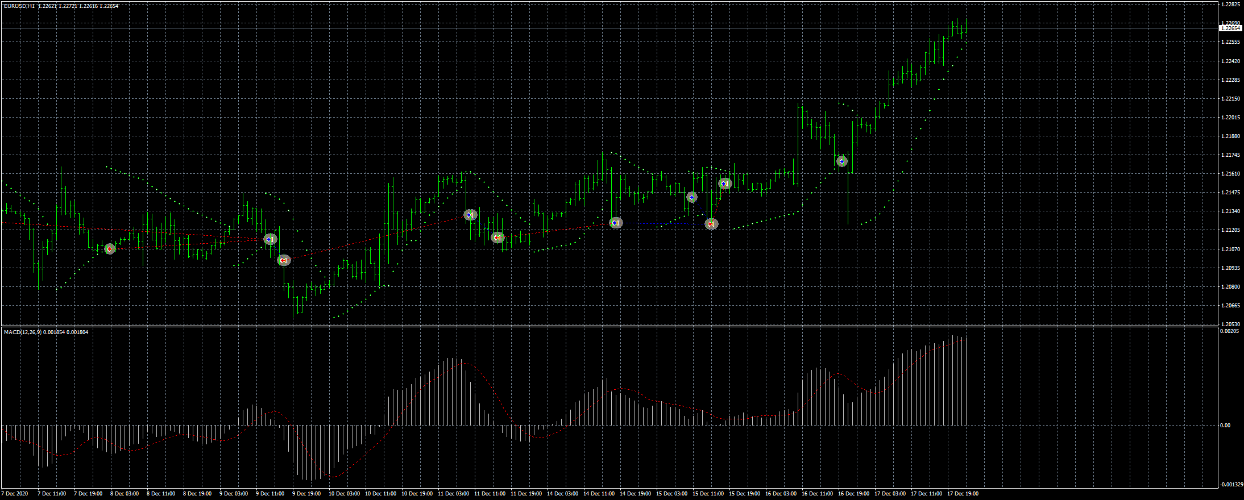This screenshot has width=1244, height=500.
Task: Click the blue trade marker near 1.21475 on 15 Dec
Action: (x=691, y=197)
